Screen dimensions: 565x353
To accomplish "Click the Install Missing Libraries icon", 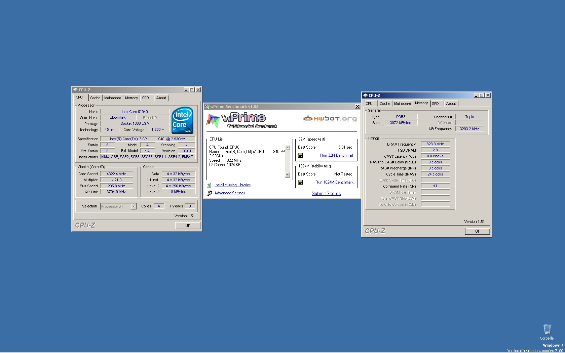I will point(209,185).
